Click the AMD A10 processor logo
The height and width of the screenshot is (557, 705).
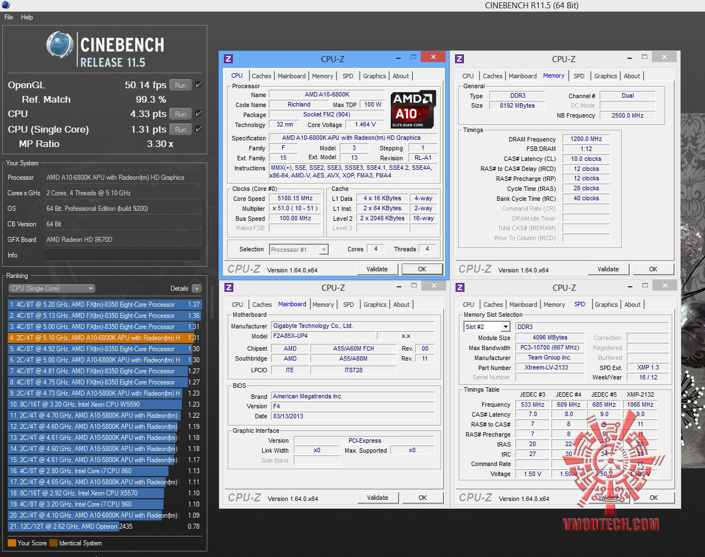413,109
